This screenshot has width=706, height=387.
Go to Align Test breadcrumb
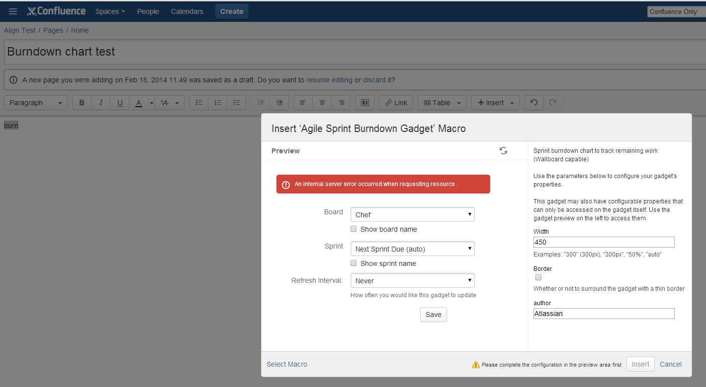tap(20, 30)
